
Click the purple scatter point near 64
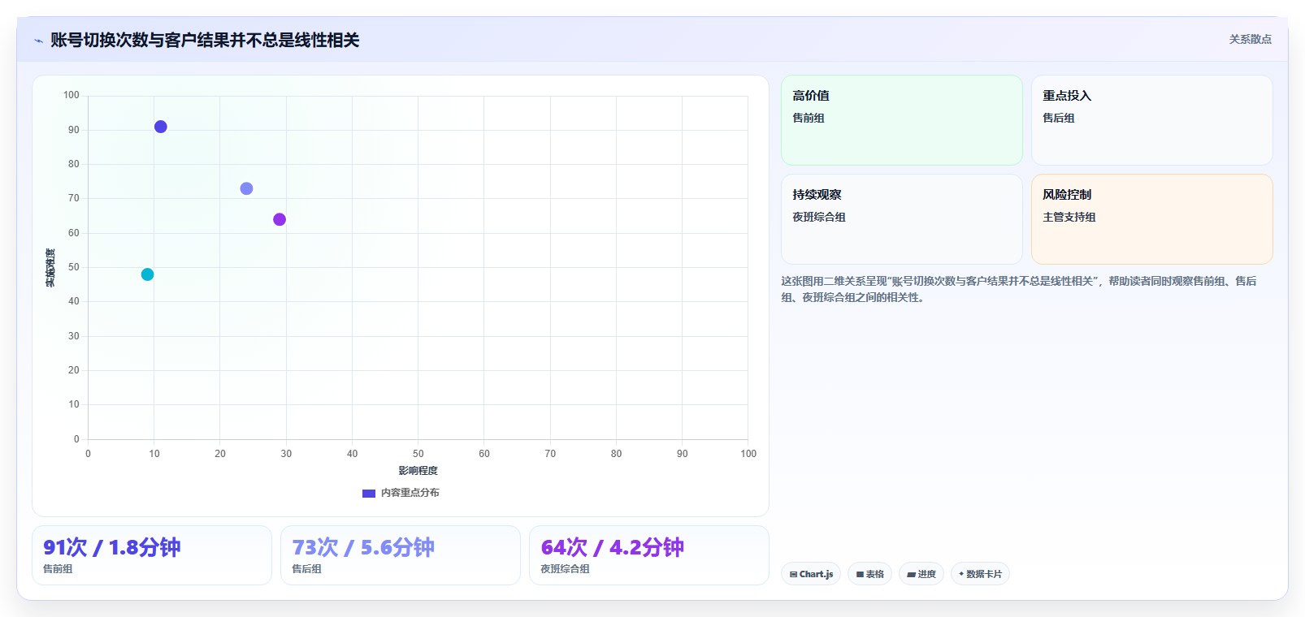[280, 219]
